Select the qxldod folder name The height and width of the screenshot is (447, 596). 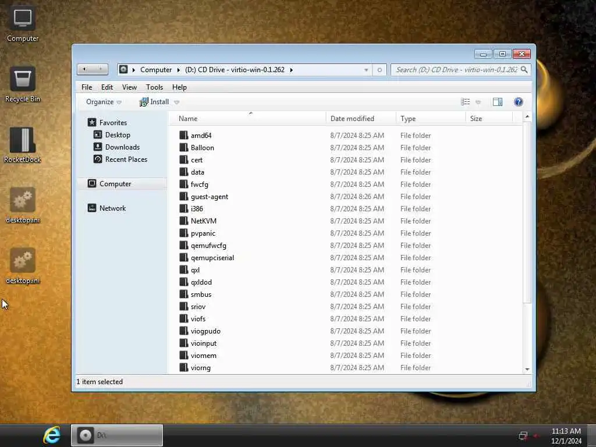click(201, 282)
